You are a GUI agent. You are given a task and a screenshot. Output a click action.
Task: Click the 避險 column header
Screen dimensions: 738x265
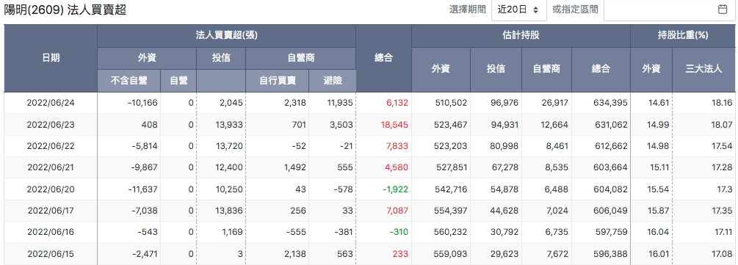coord(333,81)
